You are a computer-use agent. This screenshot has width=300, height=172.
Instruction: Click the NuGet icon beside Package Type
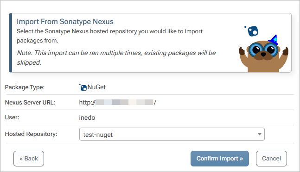(83, 87)
